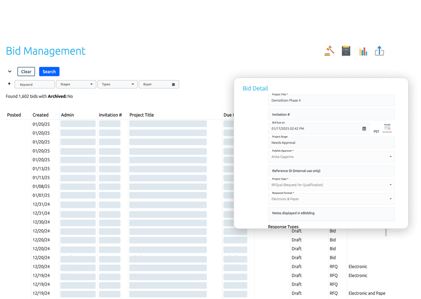Screen dimensions: 421x299
Task: Click the export share icon
Action: (380, 51)
